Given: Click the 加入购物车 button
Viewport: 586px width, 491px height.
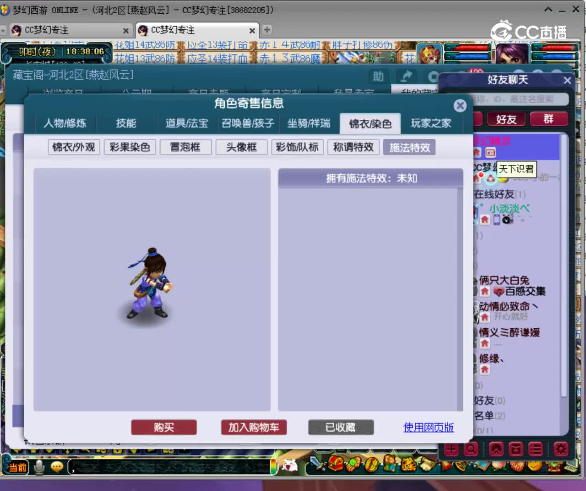Looking at the screenshot, I should click(x=254, y=427).
